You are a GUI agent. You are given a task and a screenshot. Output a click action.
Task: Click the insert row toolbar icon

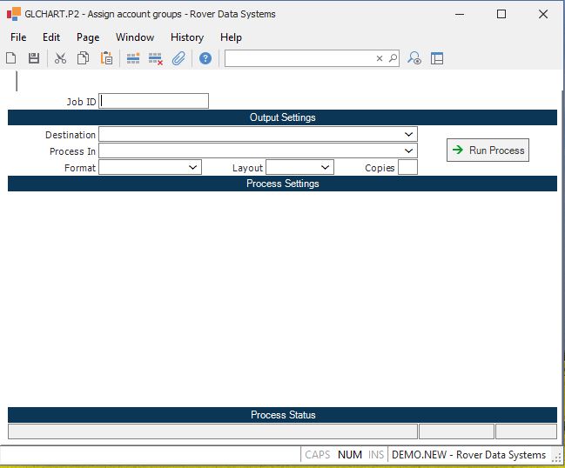133,58
